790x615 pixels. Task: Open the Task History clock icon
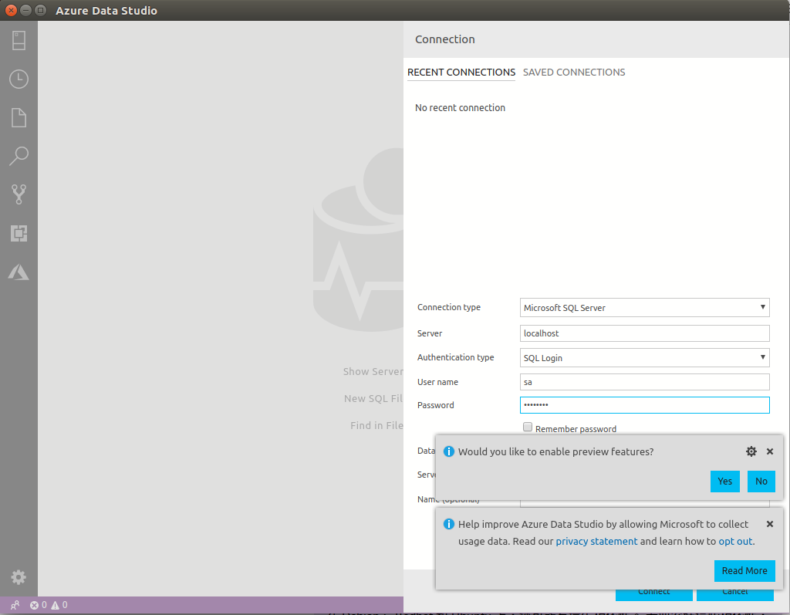(19, 79)
